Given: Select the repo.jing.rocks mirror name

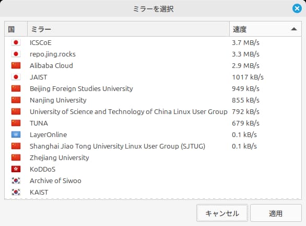Looking at the screenshot, I should click(x=53, y=54).
